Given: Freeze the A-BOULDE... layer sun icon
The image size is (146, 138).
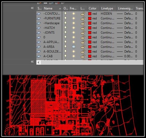Looking at the screenshot, I should pos(74,52).
